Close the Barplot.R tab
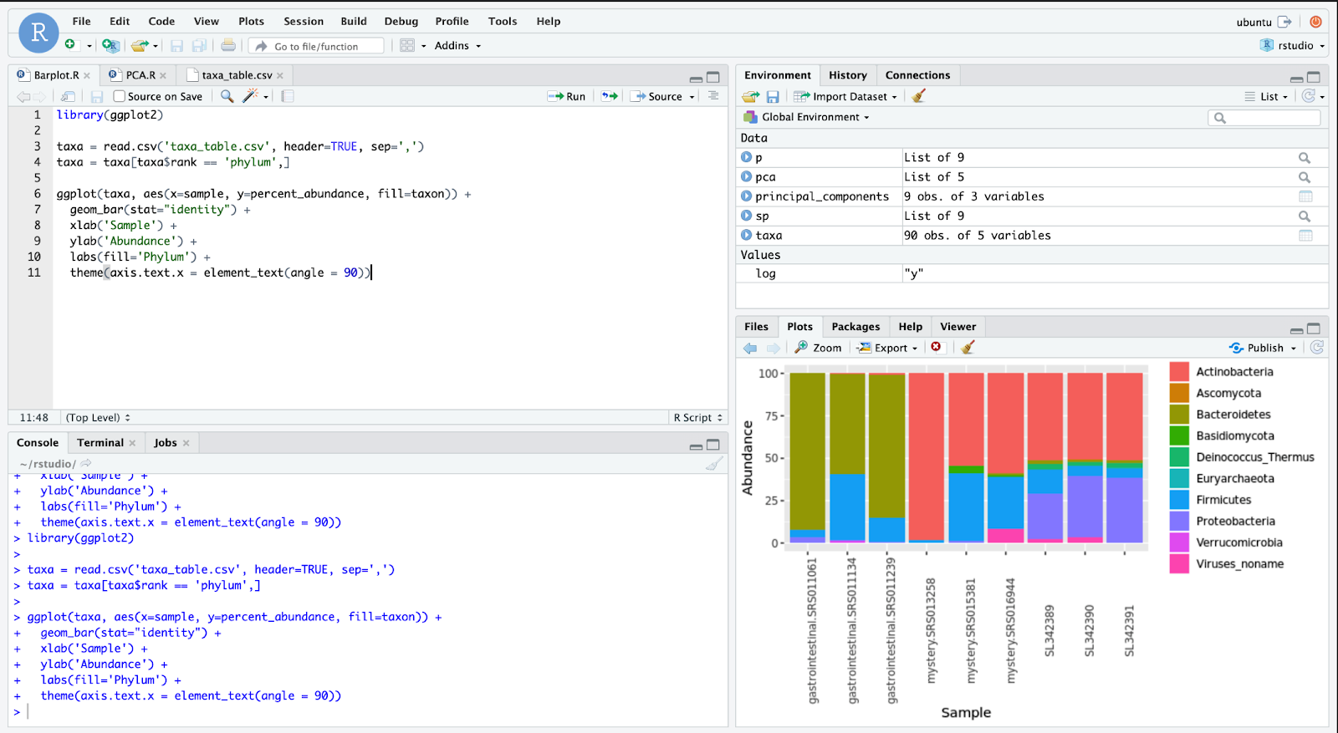The width and height of the screenshot is (1338, 733). click(87, 75)
